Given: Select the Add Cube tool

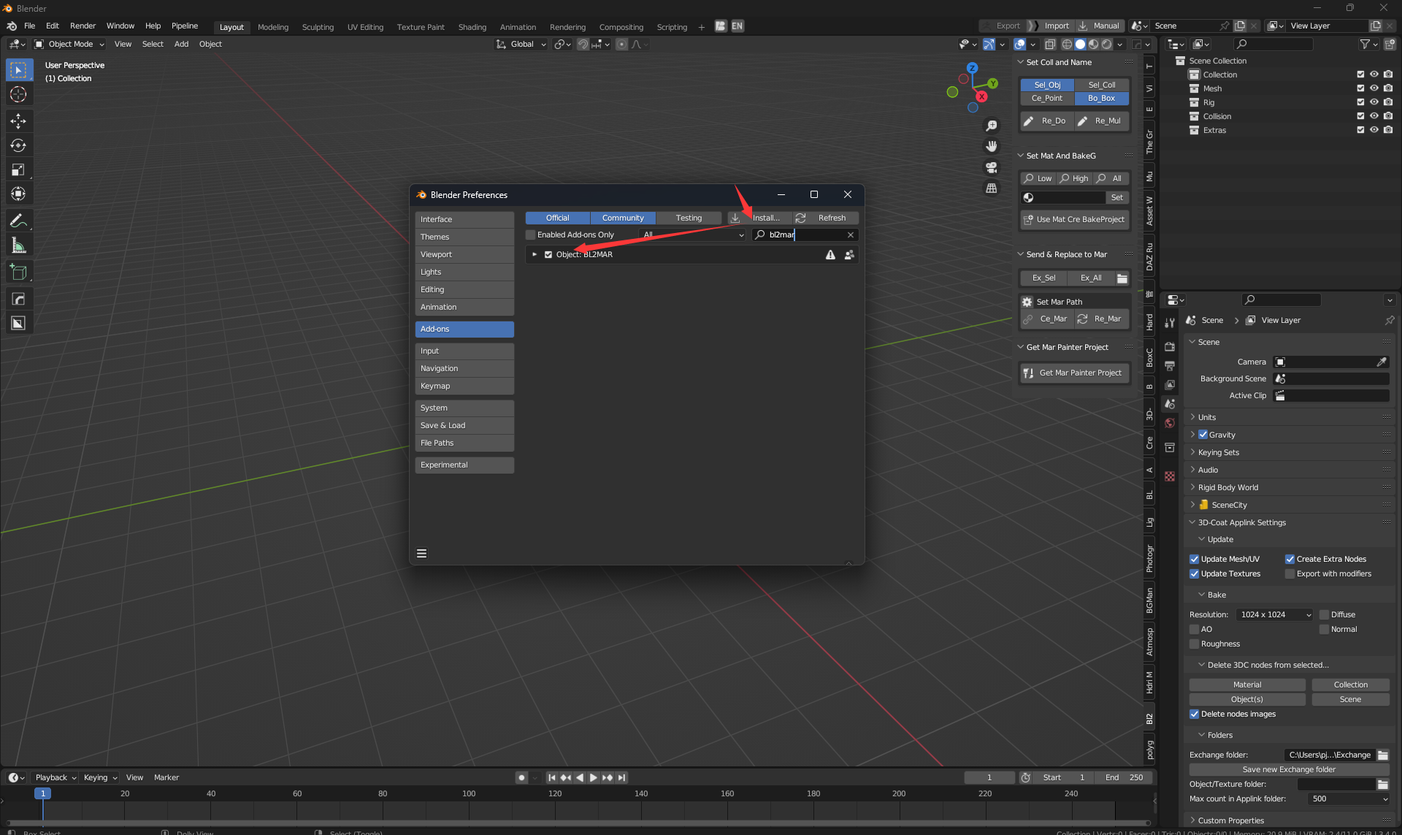Looking at the screenshot, I should coord(18,272).
